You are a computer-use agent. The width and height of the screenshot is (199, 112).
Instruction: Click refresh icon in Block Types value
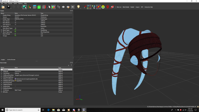pyautogui.click(x=15, y=30)
